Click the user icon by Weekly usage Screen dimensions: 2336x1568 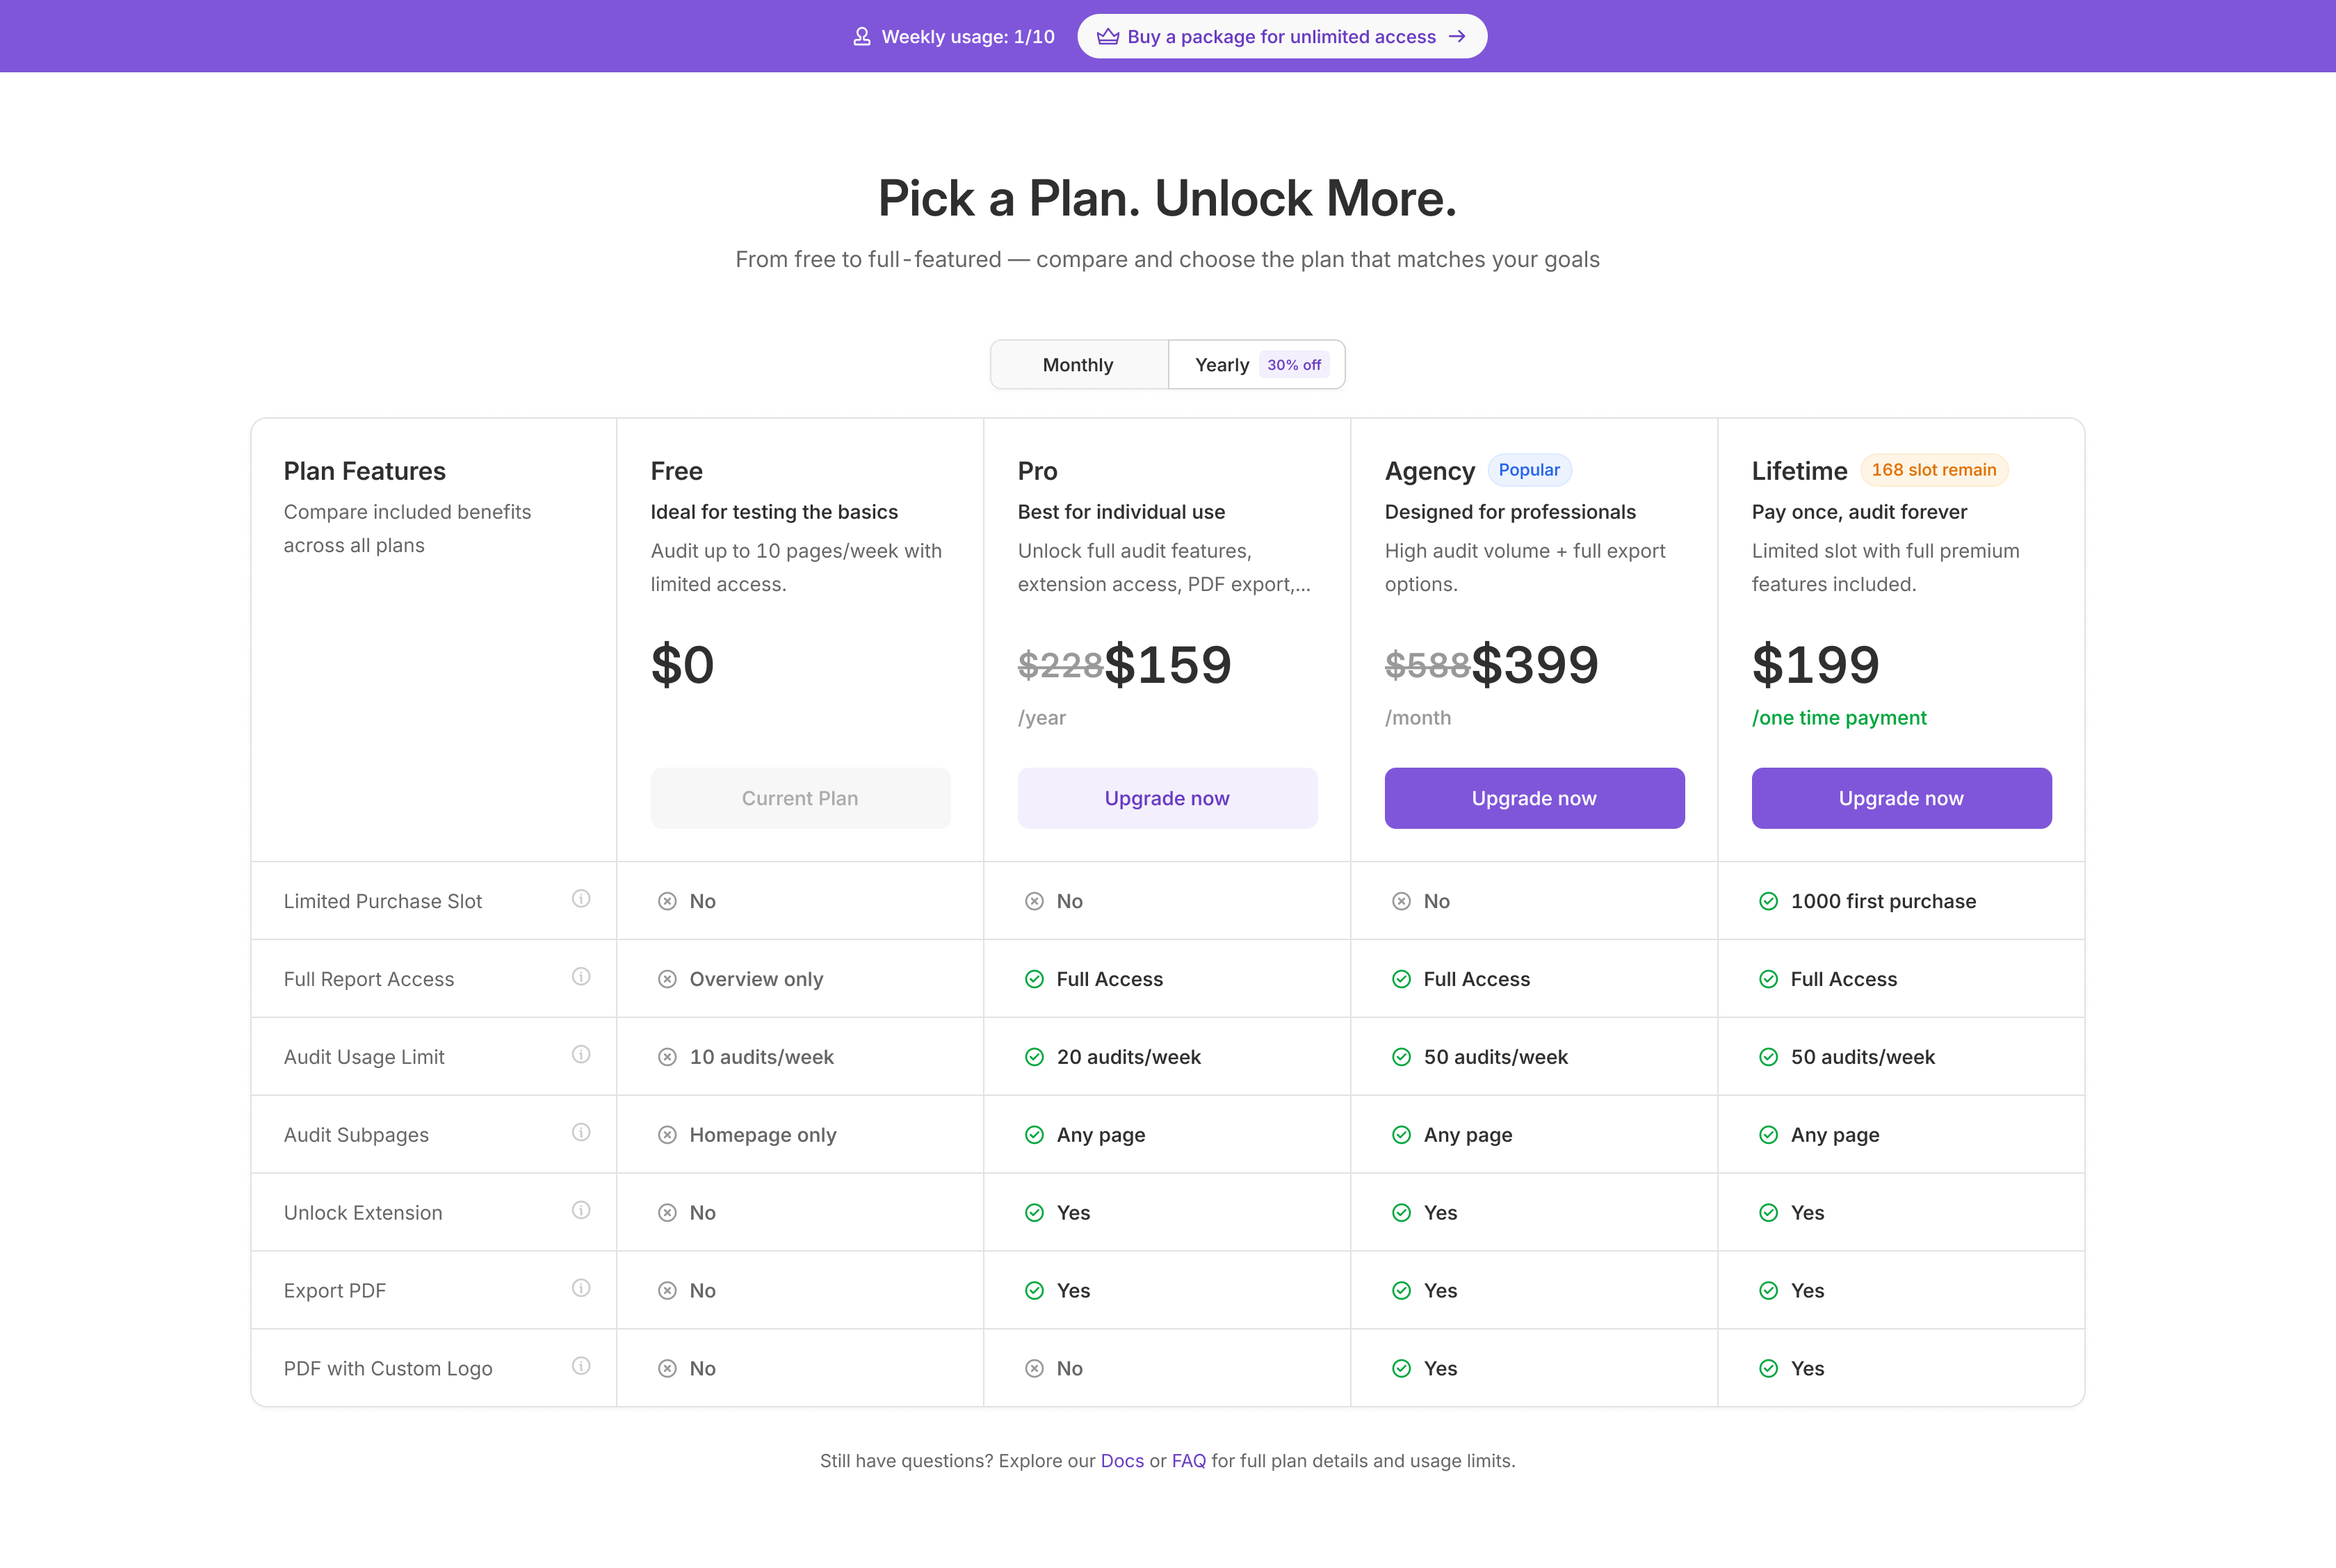tap(861, 37)
